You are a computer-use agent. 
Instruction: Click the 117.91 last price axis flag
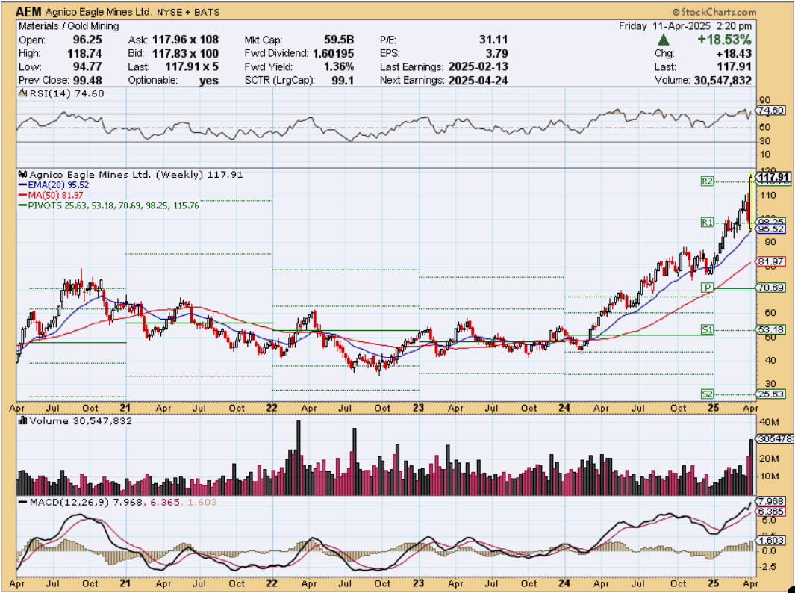point(773,177)
